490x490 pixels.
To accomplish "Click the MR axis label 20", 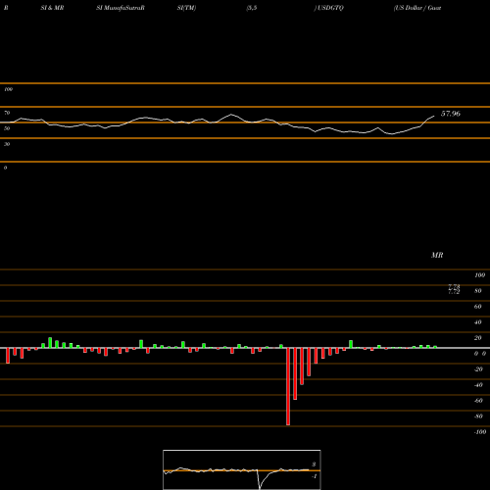I will pos(478,338).
